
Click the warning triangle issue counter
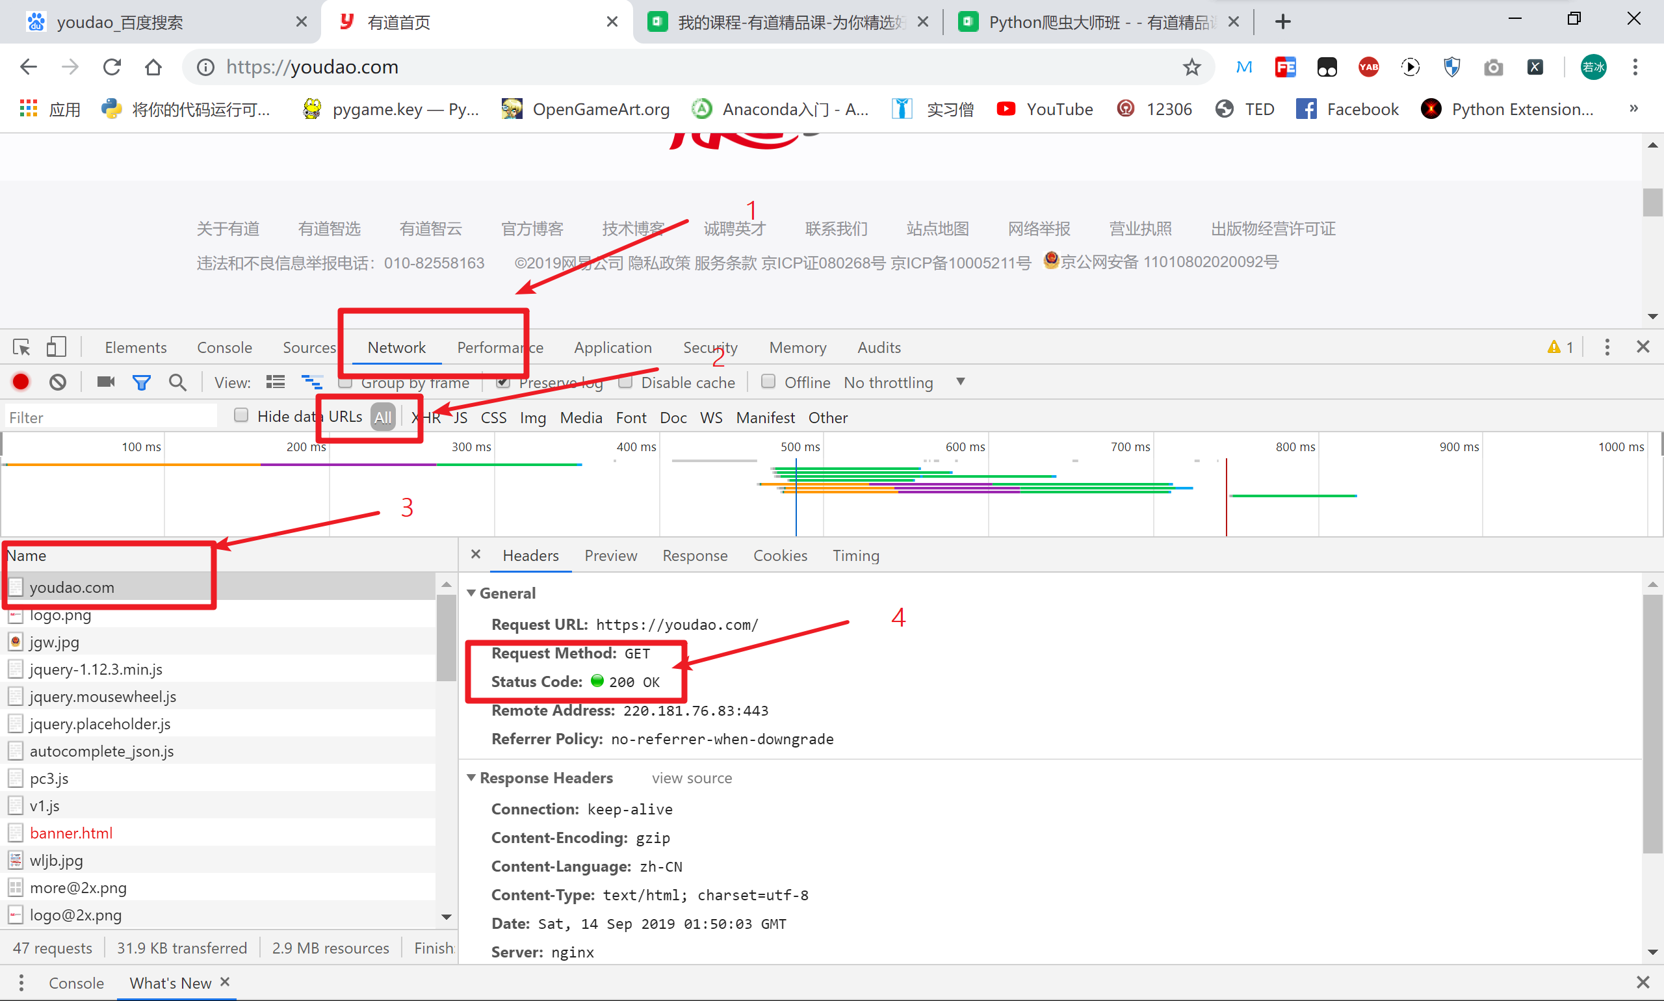[x=1560, y=347]
